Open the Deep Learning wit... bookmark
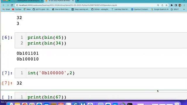The image size is (187, 105). pyautogui.click(x=80, y=9)
